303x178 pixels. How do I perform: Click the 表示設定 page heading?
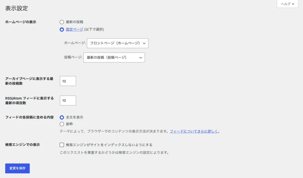[16, 8]
